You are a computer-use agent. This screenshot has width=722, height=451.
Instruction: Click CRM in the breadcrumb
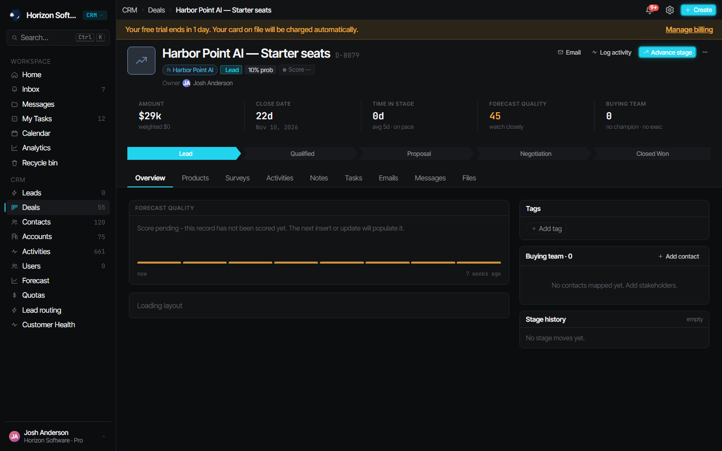pos(130,10)
